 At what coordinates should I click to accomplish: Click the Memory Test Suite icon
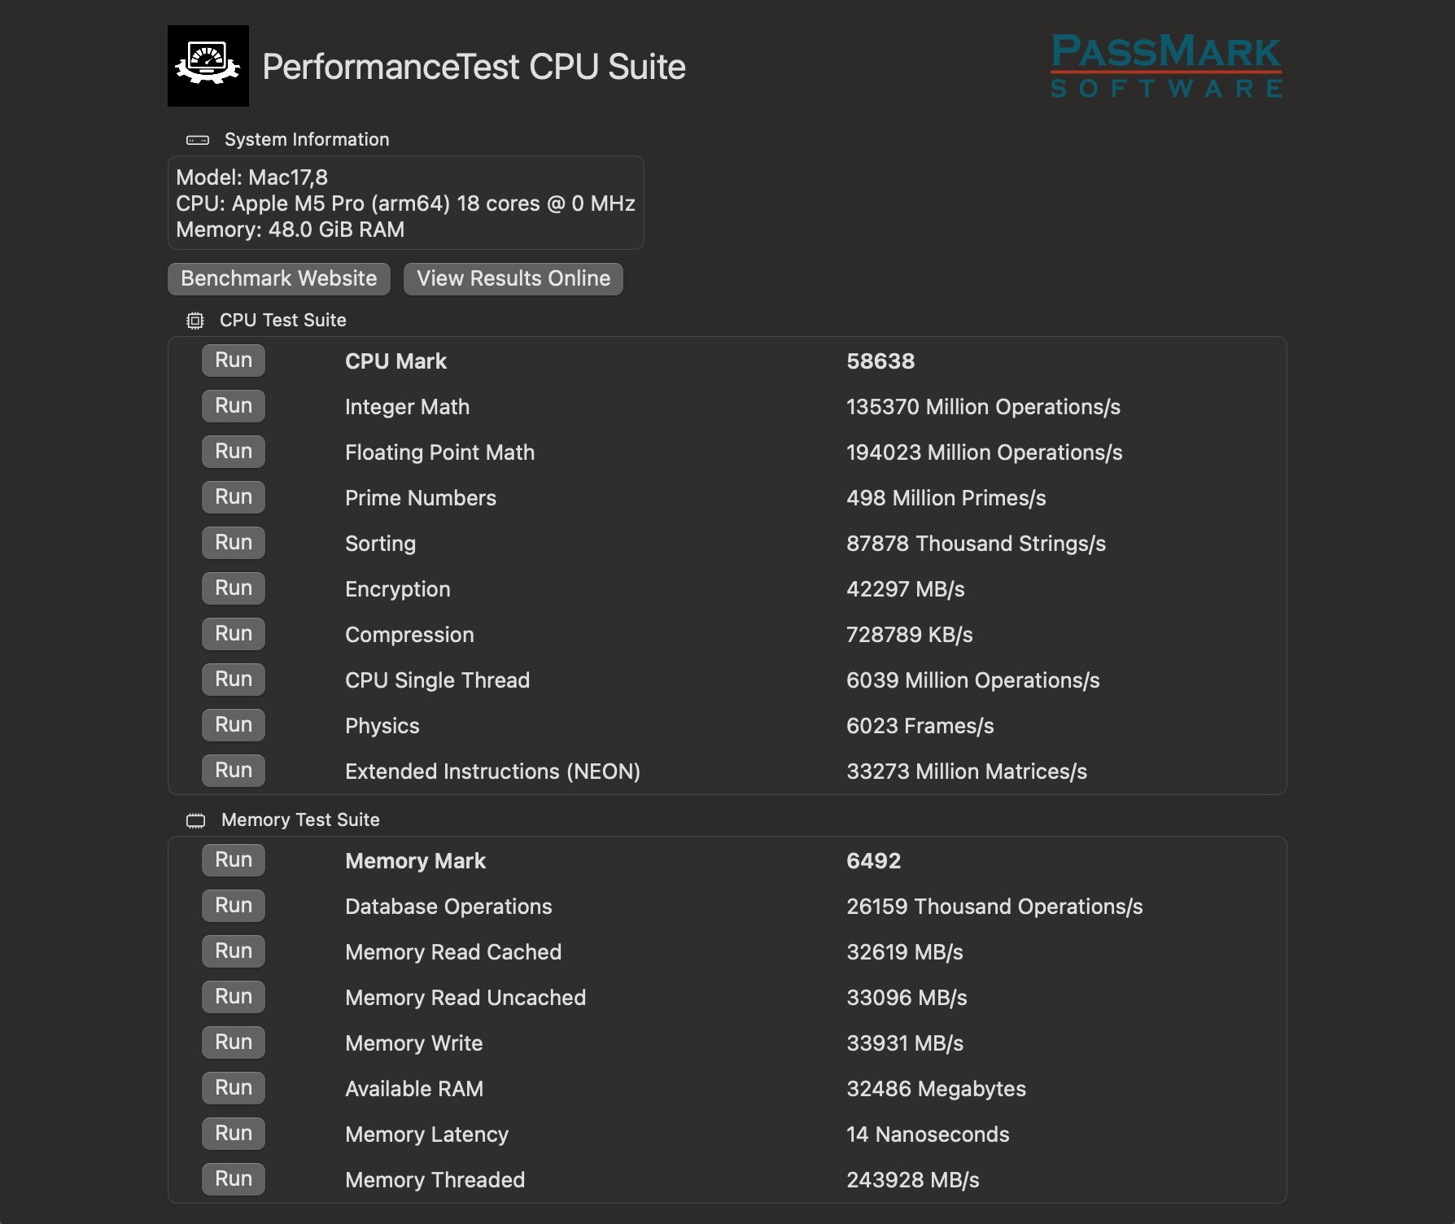coord(195,820)
